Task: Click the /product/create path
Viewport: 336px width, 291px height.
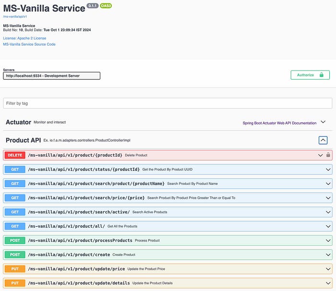Action: 69,255
